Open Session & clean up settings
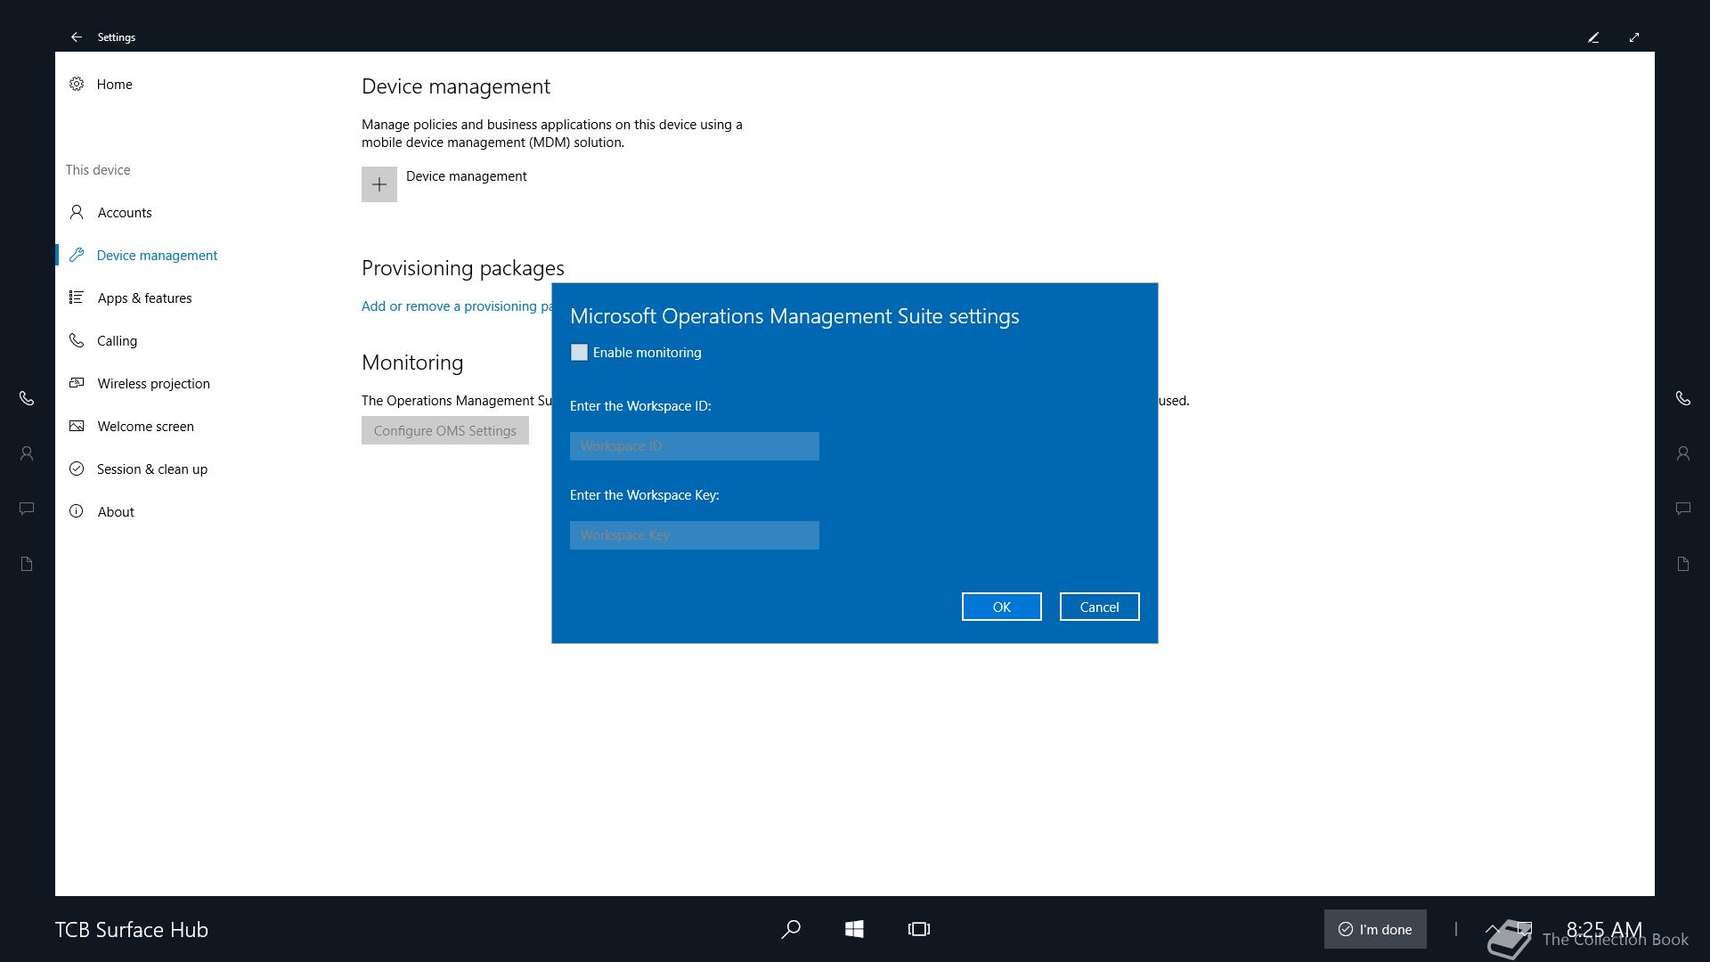 151,469
